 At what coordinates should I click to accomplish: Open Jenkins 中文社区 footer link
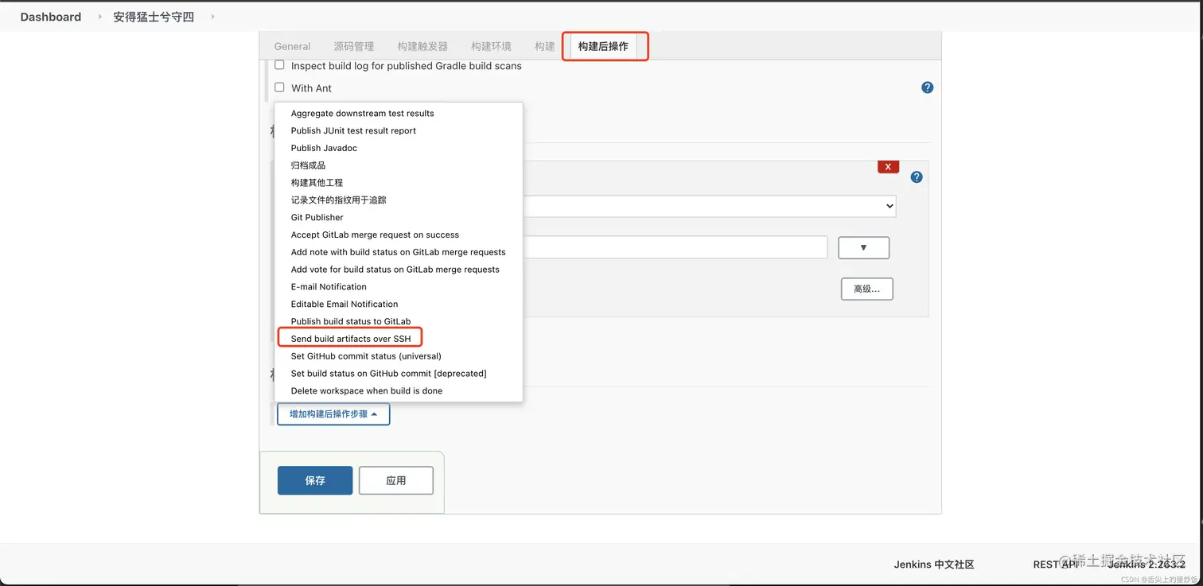934,565
